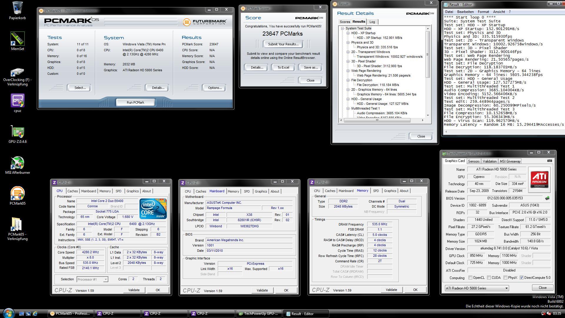Toggle the CUDA checkbox in GPU-Z
This screenshot has width=565, height=318.
pos(489,278)
